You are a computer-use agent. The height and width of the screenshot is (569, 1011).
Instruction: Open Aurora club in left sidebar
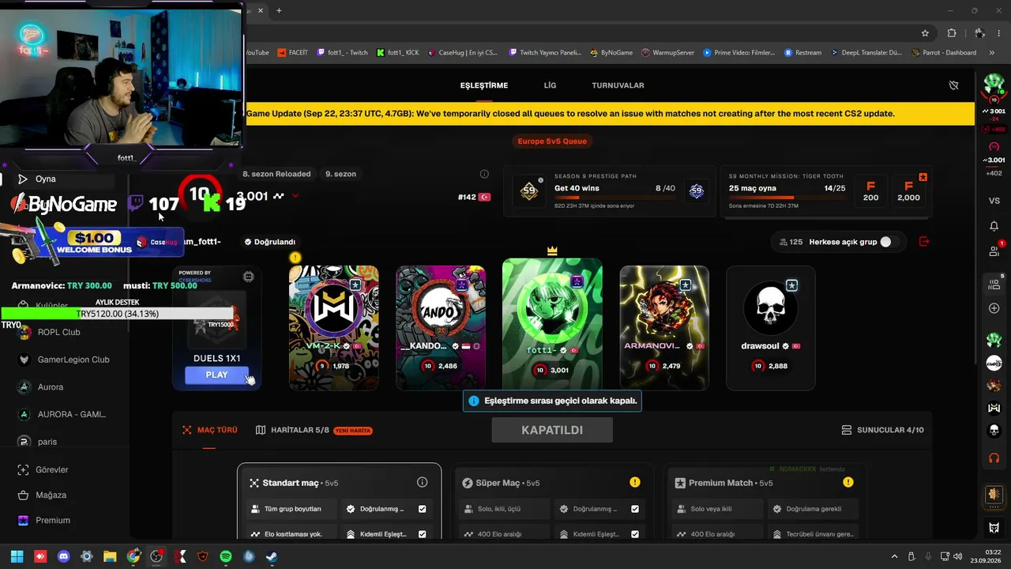click(x=40, y=387)
